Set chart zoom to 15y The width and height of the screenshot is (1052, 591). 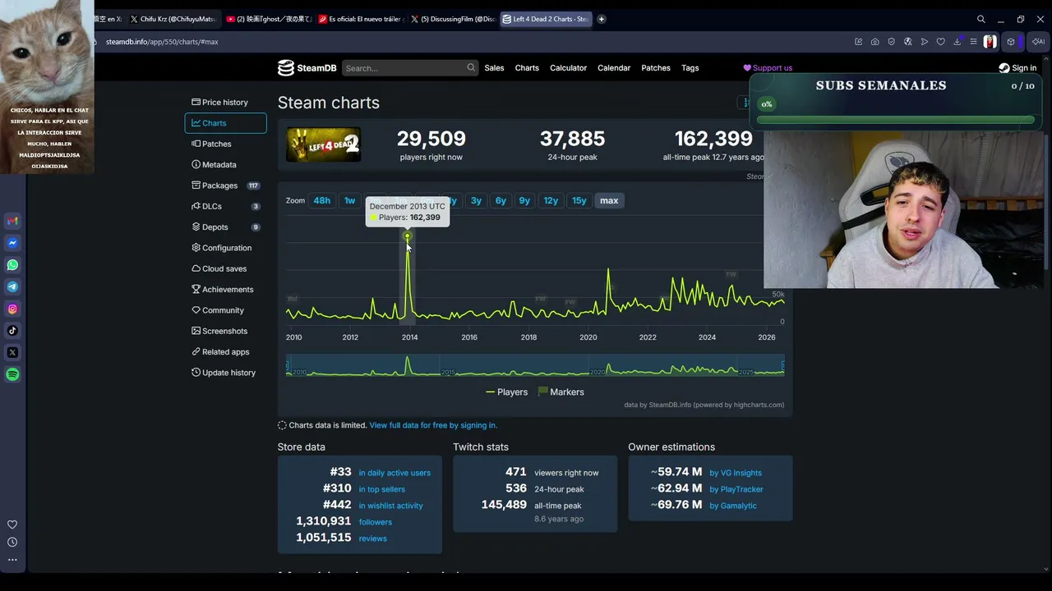579,200
